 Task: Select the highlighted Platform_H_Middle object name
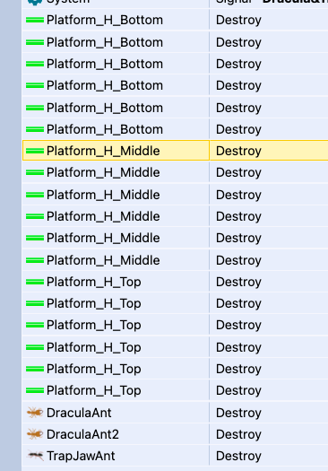pos(103,151)
